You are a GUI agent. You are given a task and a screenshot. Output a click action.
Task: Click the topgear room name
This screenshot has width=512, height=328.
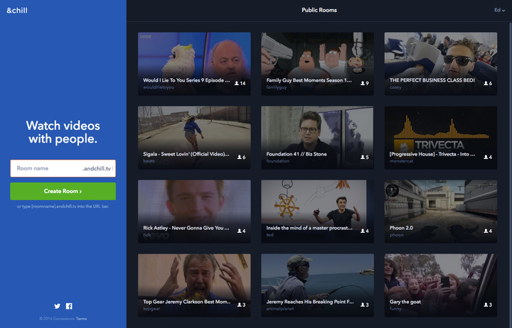[x=151, y=309]
